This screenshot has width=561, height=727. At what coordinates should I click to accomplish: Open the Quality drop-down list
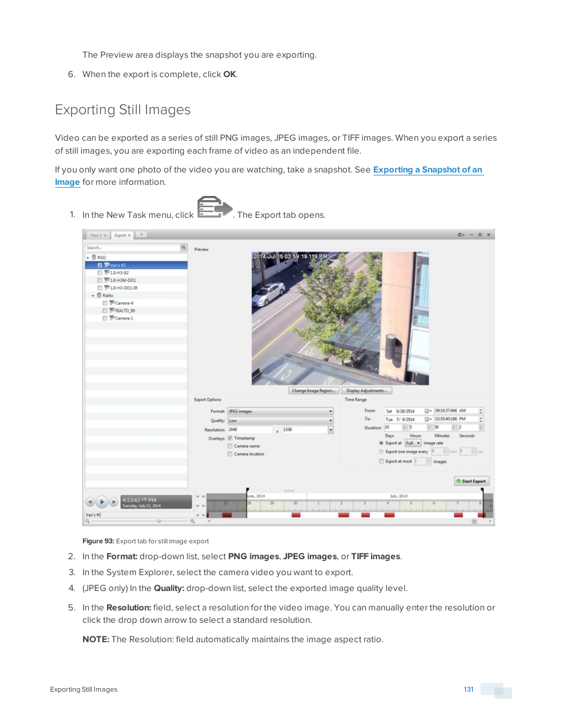click(280, 420)
